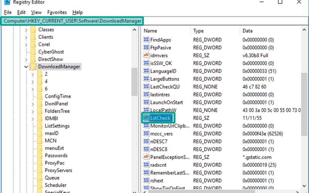The height and width of the screenshot is (193, 309).
Task: Expand the DwnlPanel key
Action: pyautogui.click(x=33, y=104)
